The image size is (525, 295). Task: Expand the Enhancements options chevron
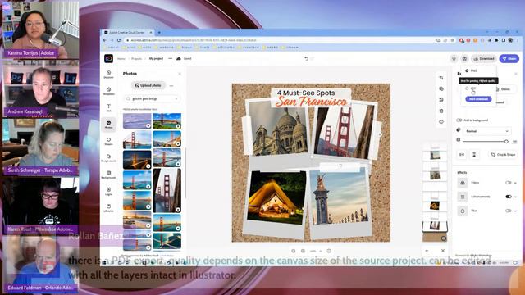tap(515, 197)
